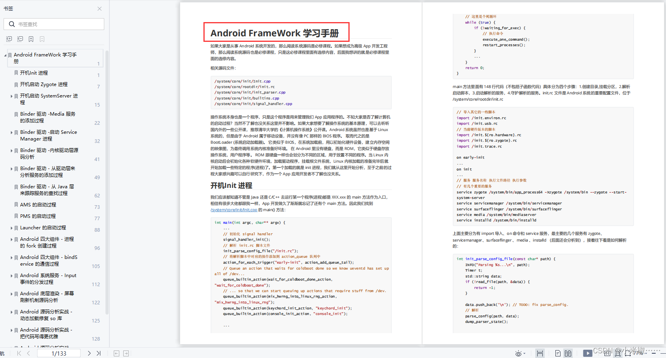Collapse all bookmarks icon
Viewport: 666px width, 358px height.
point(20,39)
